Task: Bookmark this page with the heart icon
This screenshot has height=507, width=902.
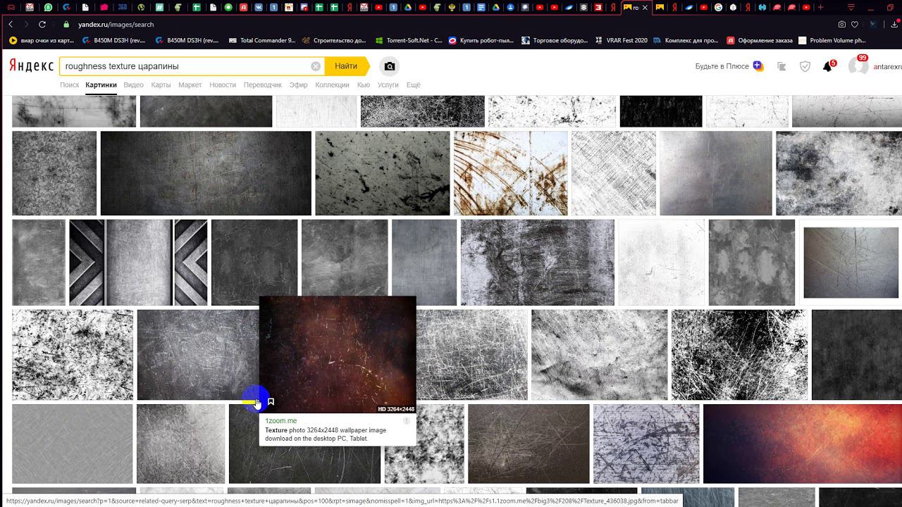Action: click(x=855, y=24)
